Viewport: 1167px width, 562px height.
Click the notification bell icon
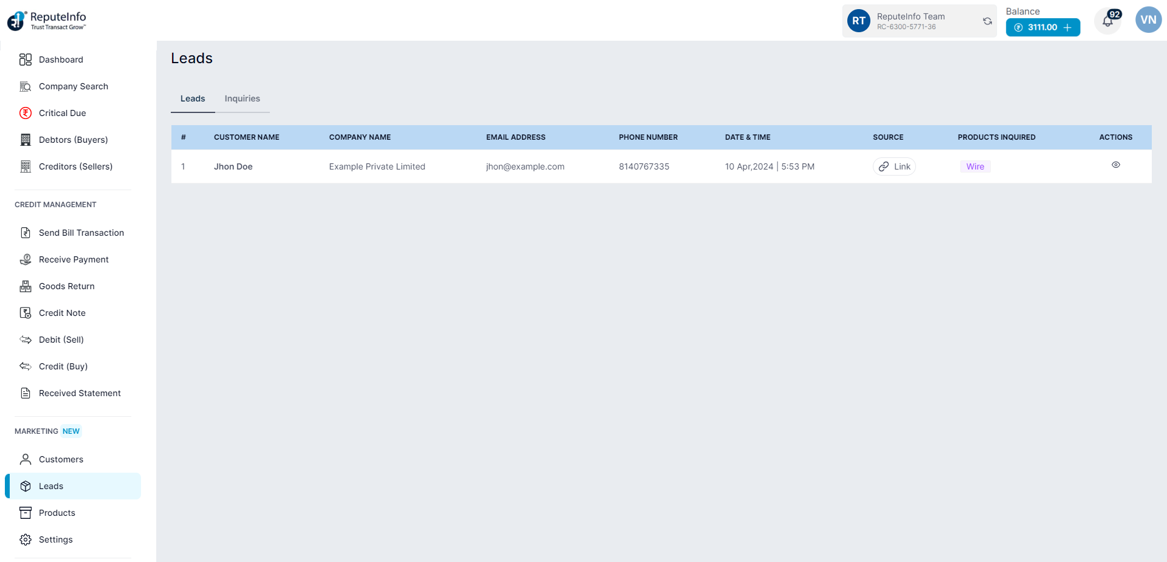coord(1107,21)
